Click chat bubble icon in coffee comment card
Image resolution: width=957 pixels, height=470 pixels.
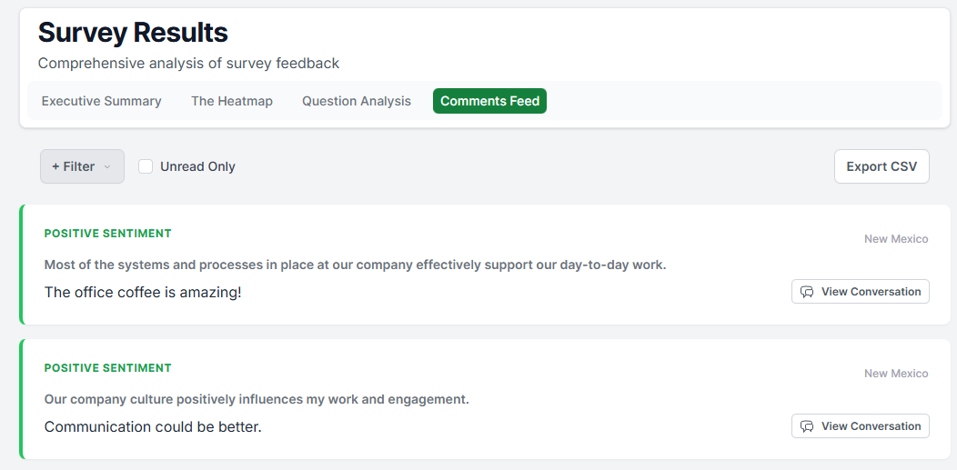pos(807,292)
